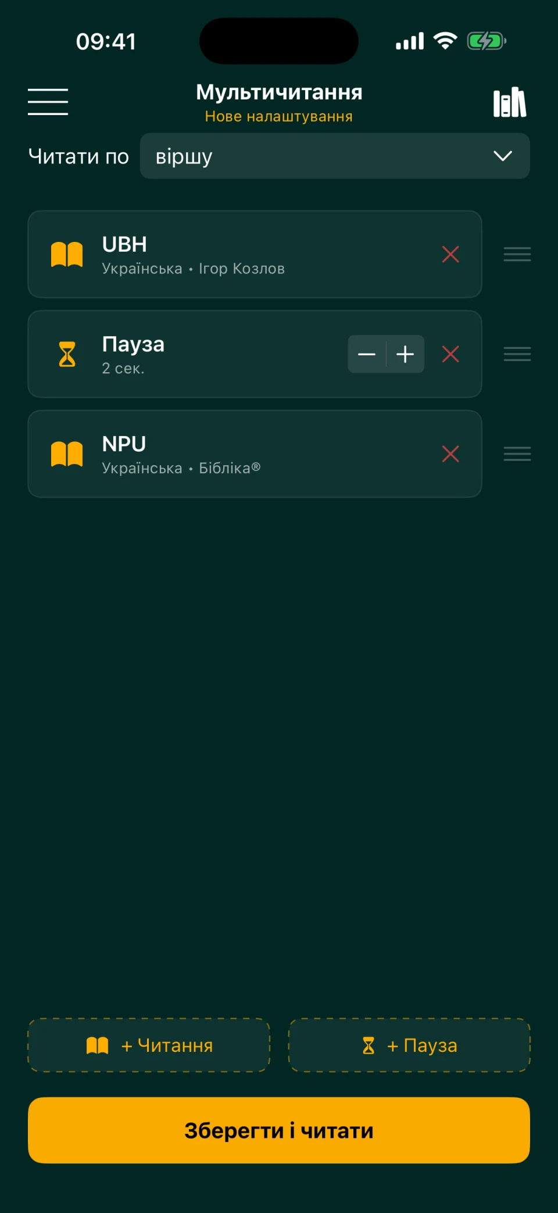Tap the book icon beside UBH
Image resolution: width=558 pixels, height=1213 pixels.
click(67, 255)
